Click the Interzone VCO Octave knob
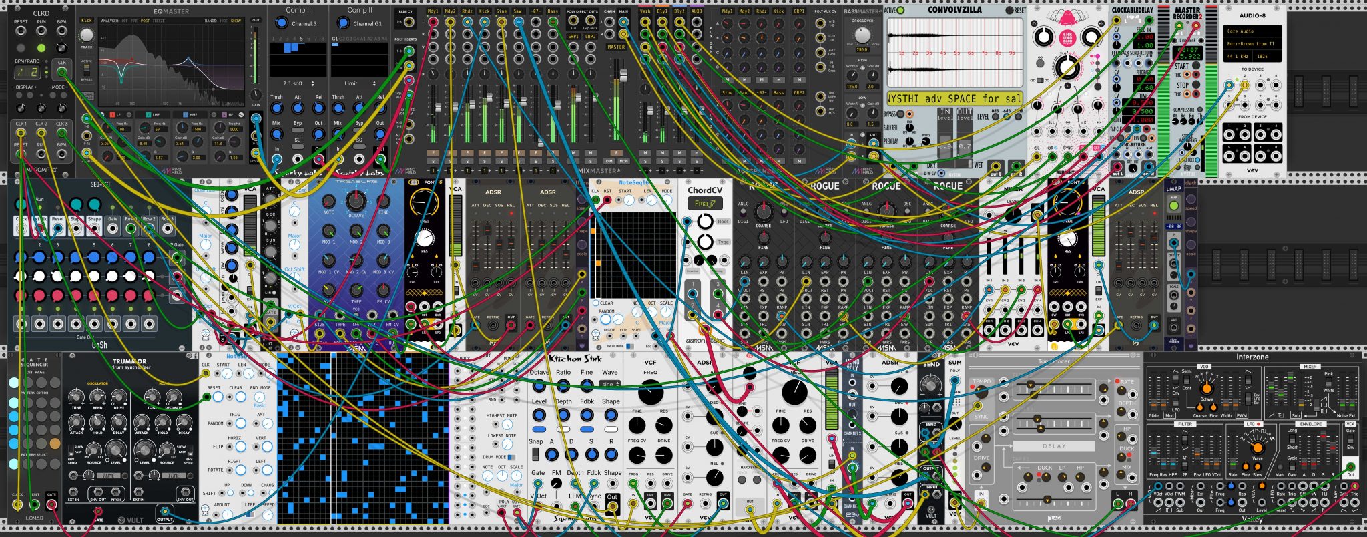The height and width of the screenshot is (537, 1367). 1206,388
